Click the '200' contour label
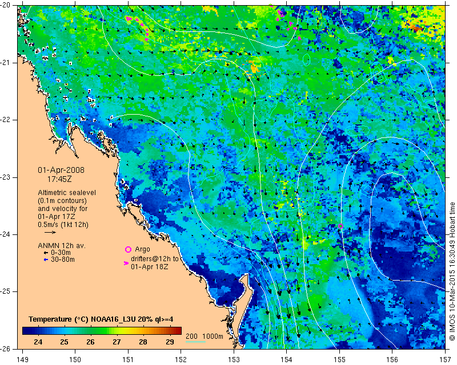457x365 pixels. point(191,336)
